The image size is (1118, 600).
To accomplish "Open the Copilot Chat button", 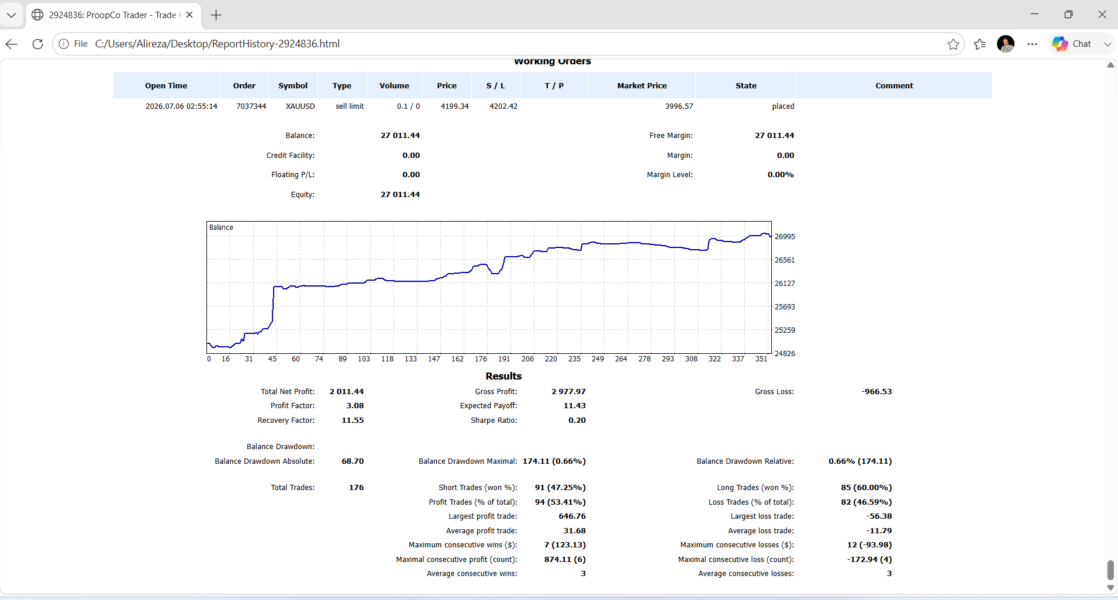I will click(1071, 44).
